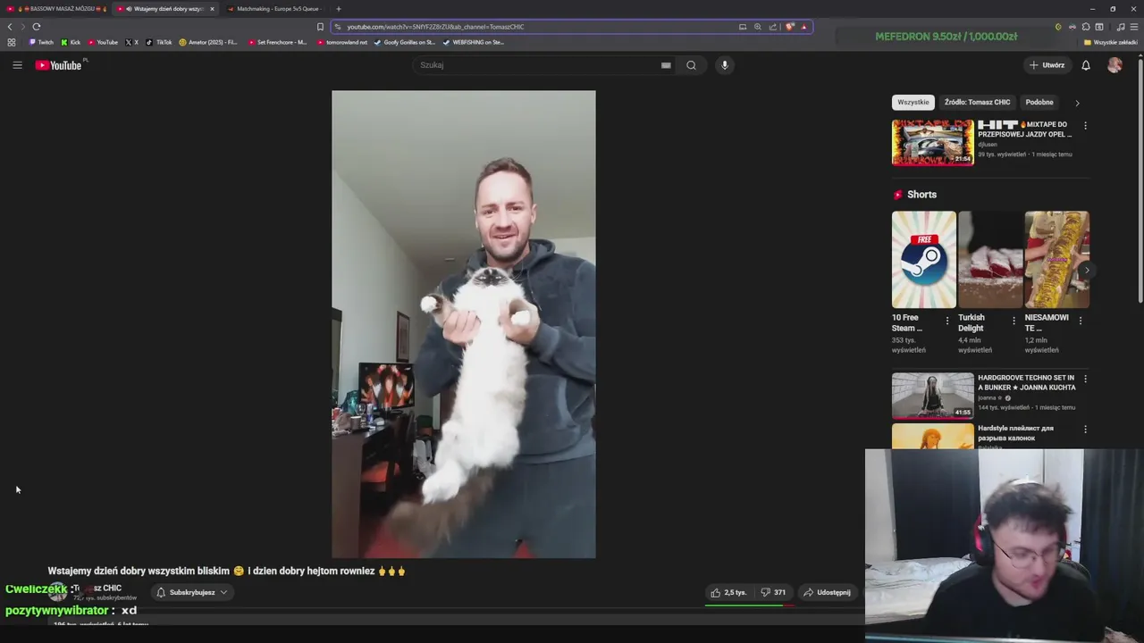Screen dimensions: 1144x643
Task: Like the video with thumbs up 2,5 tys.
Action: pyautogui.click(x=728, y=592)
